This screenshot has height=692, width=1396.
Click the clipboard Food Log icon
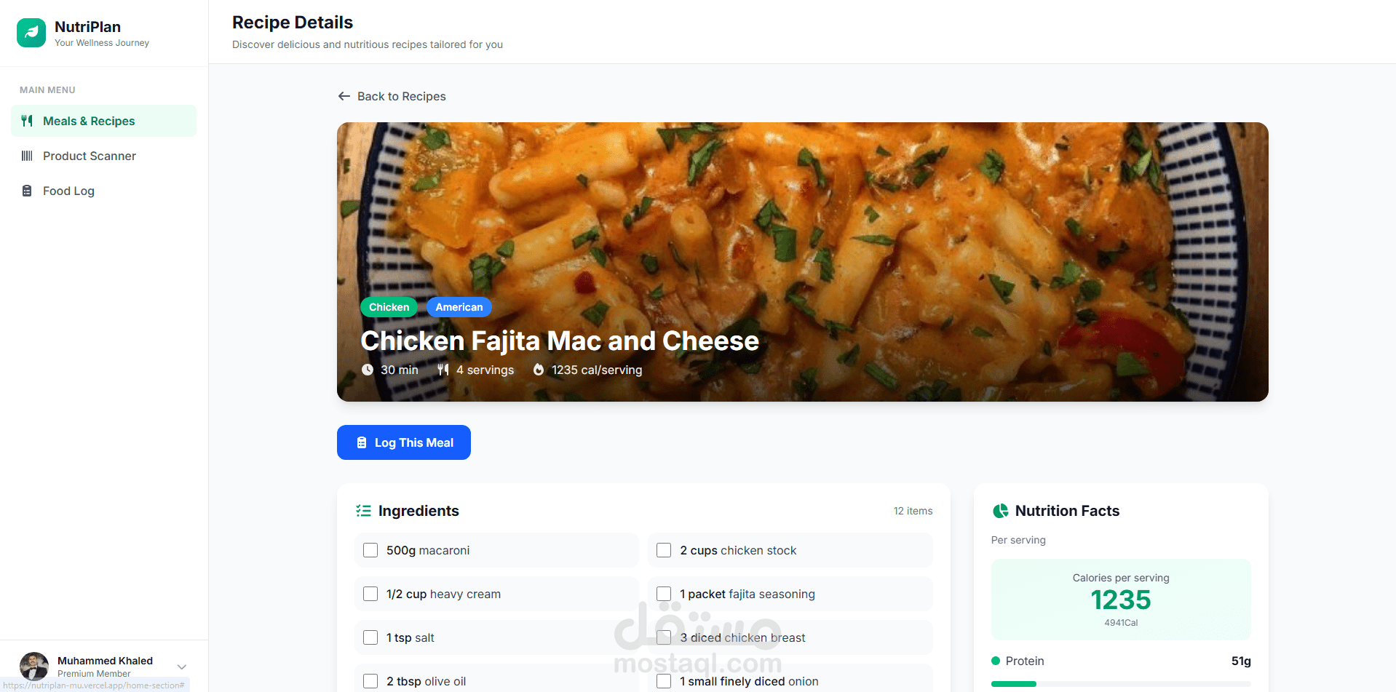(x=27, y=191)
